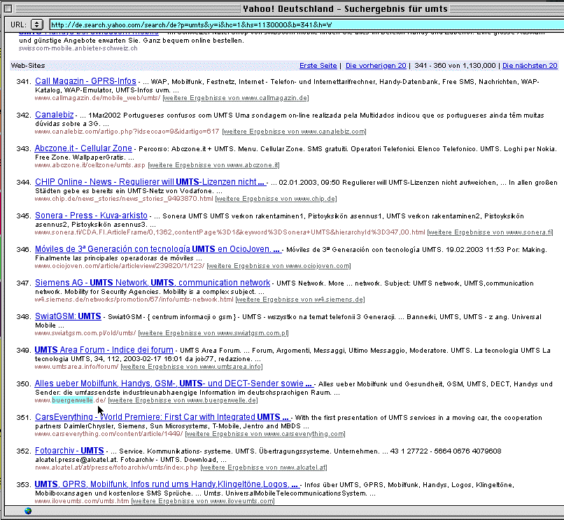Open the CHIP Online News result

[149, 182]
